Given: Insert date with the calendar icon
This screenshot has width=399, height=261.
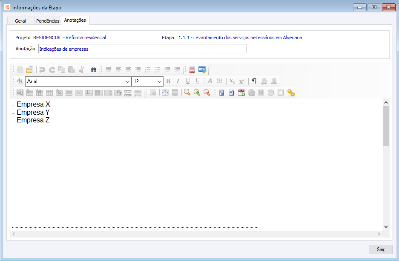Looking at the screenshot, I should (241, 93).
